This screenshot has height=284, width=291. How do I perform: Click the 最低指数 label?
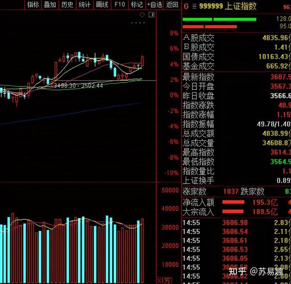coord(198,162)
